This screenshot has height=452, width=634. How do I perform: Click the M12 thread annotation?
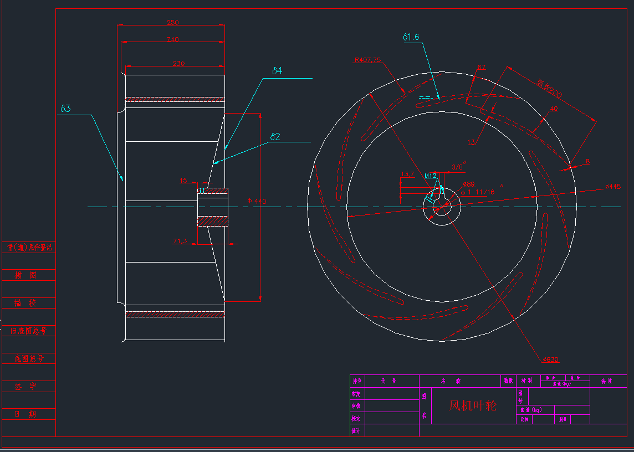click(x=431, y=176)
